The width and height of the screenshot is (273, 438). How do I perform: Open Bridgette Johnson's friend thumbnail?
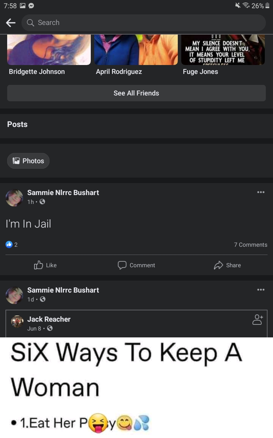coord(49,50)
